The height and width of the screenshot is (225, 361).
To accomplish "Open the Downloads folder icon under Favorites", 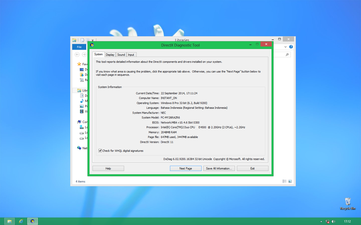I will click(x=82, y=74).
